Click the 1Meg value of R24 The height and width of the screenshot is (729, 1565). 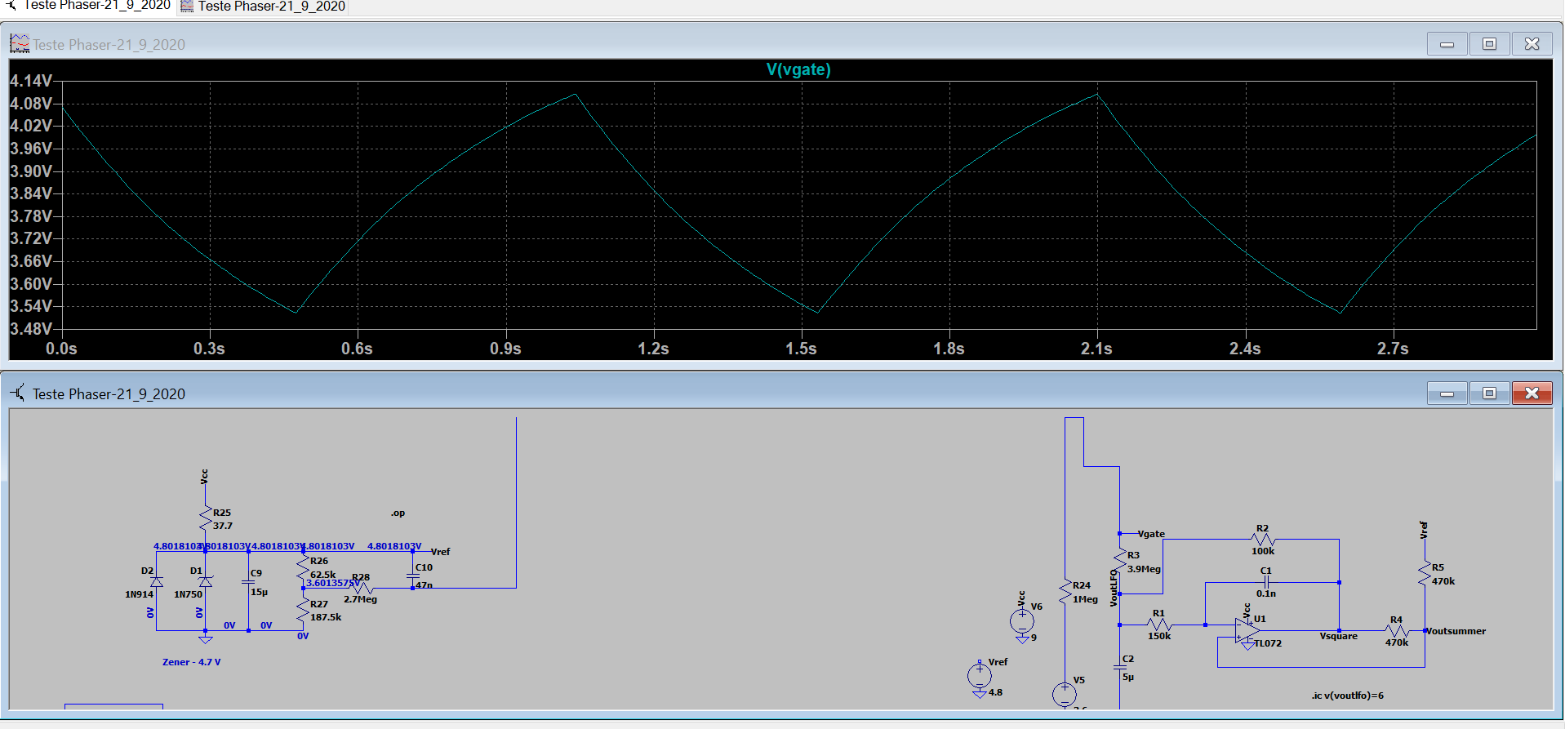click(x=1085, y=599)
